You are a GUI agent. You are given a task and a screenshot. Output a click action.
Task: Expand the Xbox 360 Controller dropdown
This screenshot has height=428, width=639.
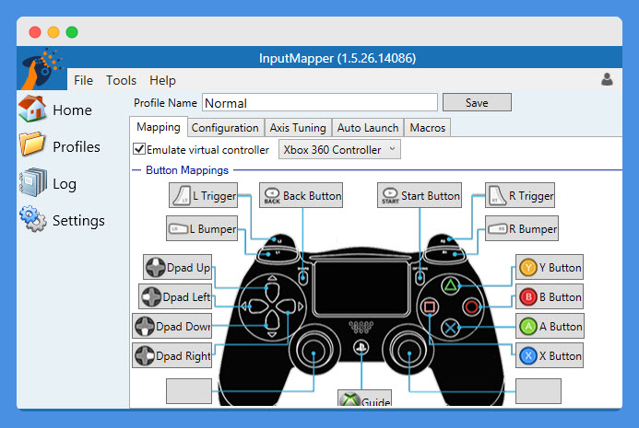point(339,149)
